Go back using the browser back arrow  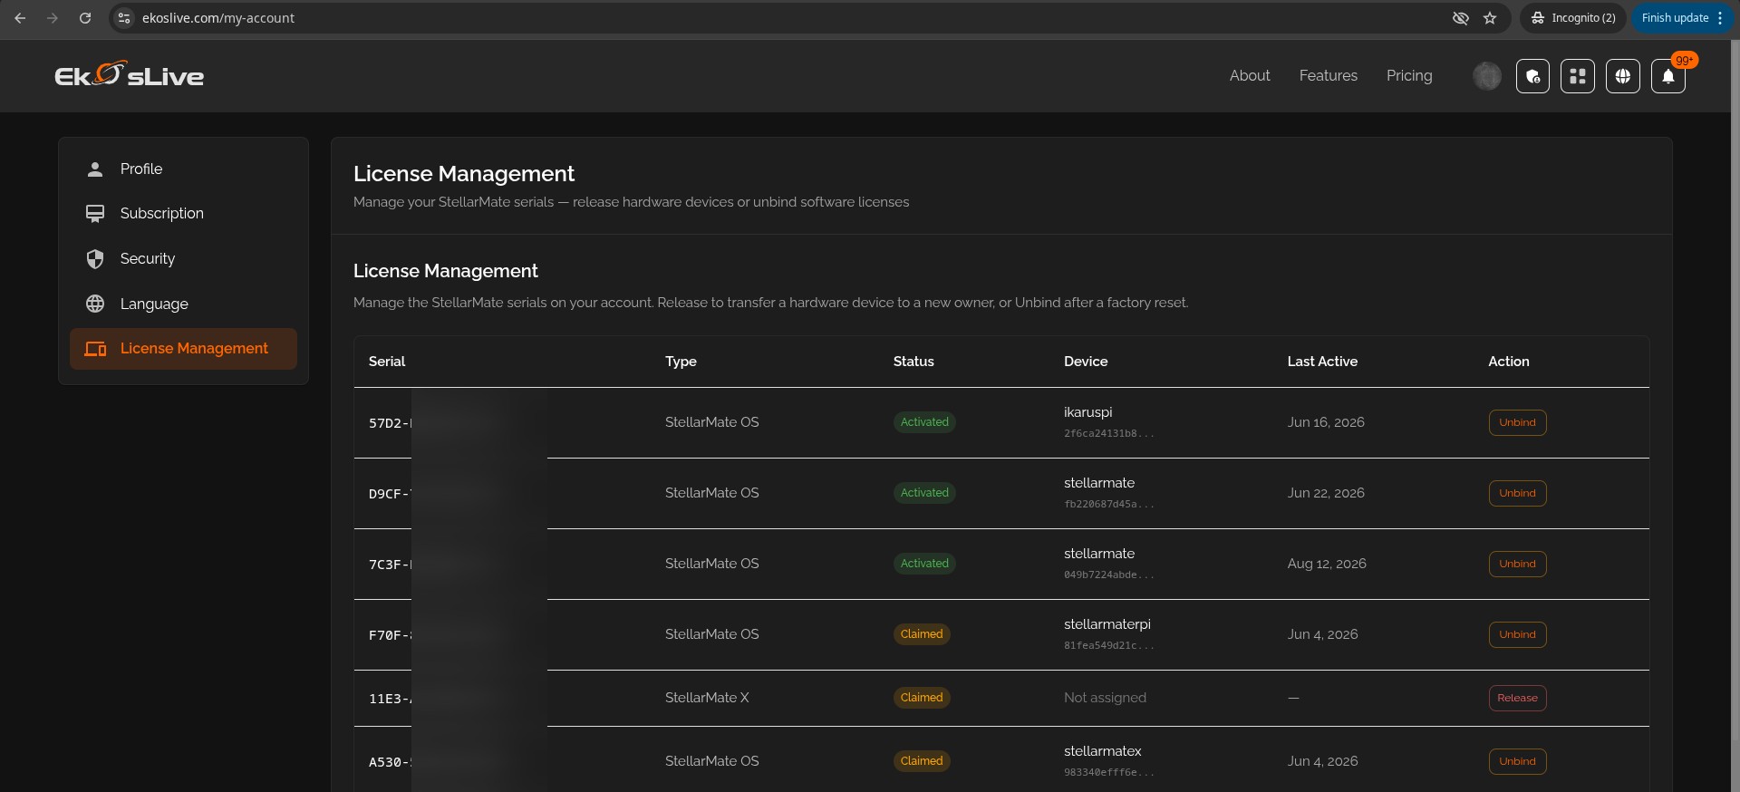pyautogui.click(x=20, y=18)
